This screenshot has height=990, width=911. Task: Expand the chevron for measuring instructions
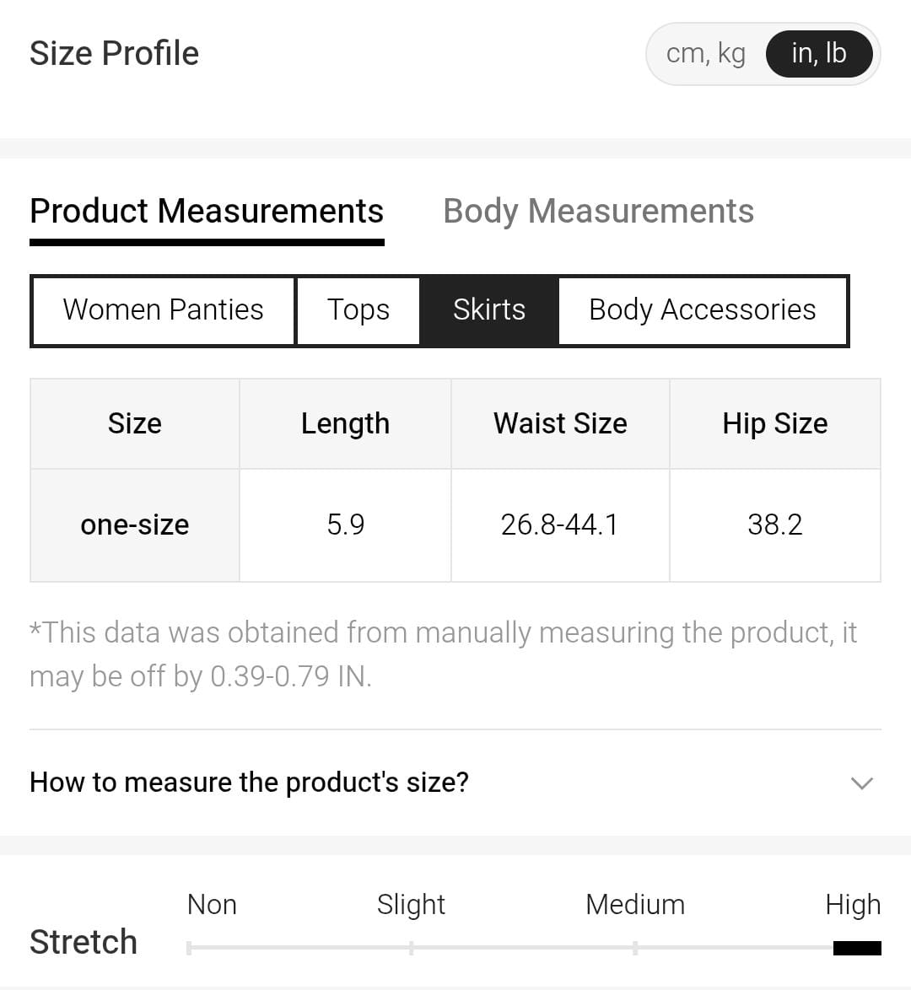pos(861,783)
